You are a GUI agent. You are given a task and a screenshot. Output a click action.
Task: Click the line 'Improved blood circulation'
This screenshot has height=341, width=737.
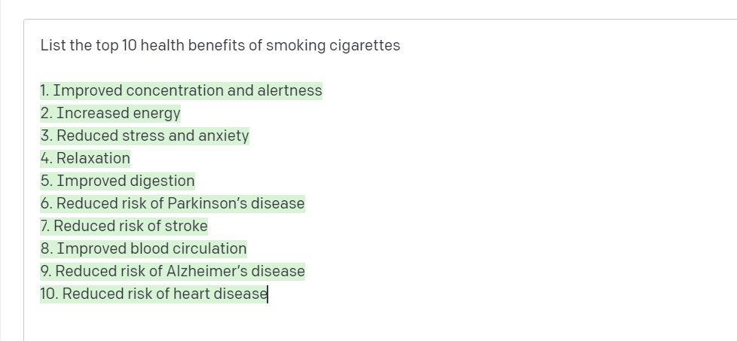point(143,248)
